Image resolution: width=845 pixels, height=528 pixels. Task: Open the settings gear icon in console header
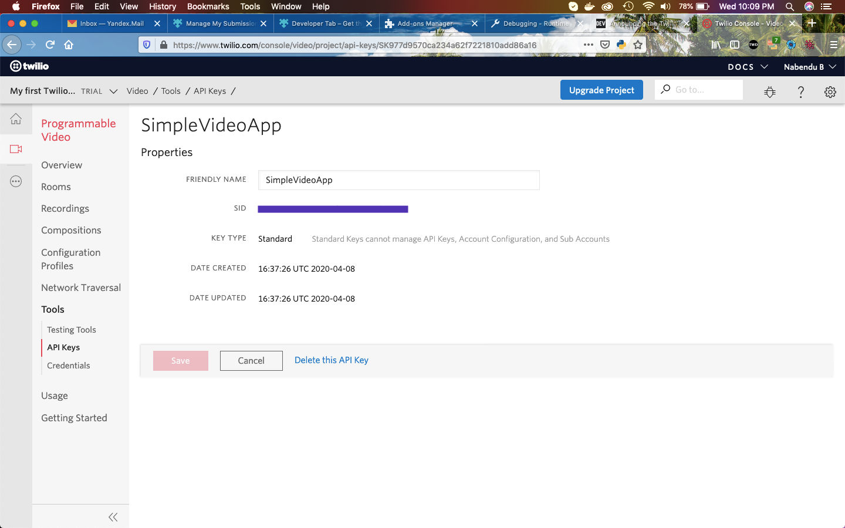[830, 92]
